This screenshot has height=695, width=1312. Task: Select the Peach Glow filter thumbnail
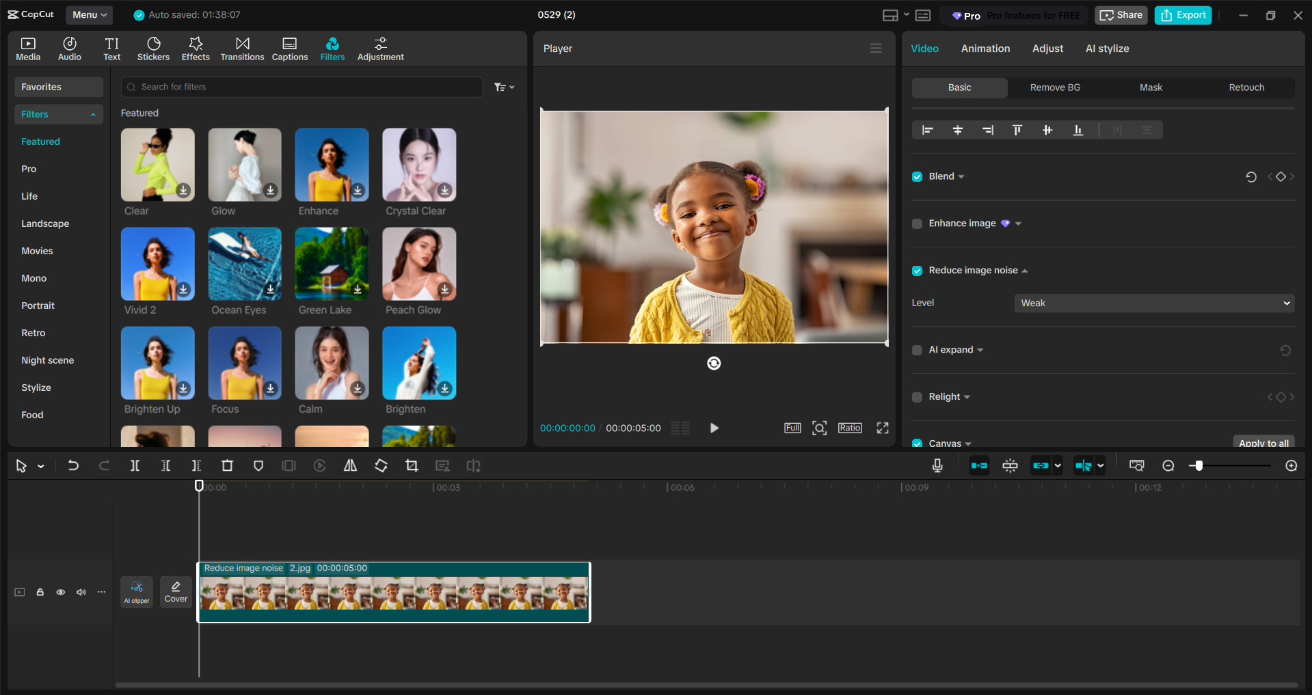pyautogui.click(x=418, y=264)
